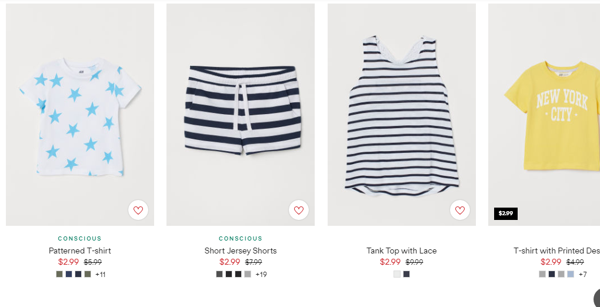Click the $2.99 black price badge
This screenshot has width=600, height=307.
click(506, 213)
